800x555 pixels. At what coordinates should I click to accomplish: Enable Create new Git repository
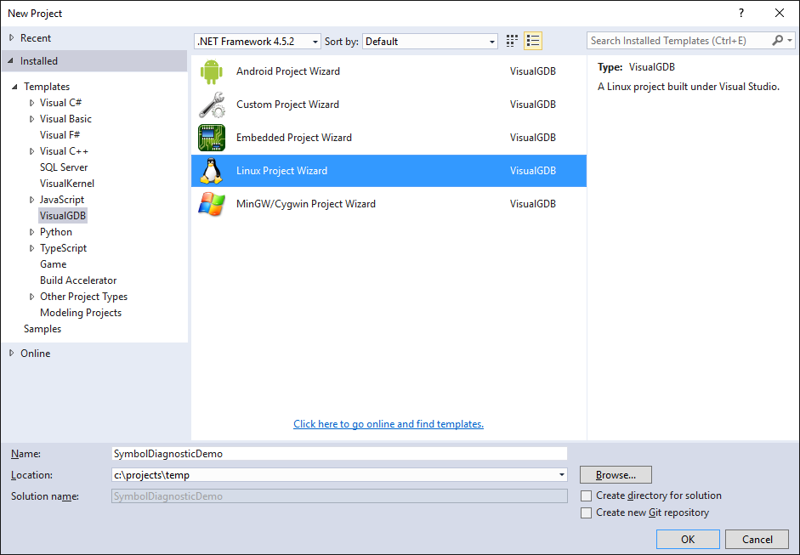[587, 513]
